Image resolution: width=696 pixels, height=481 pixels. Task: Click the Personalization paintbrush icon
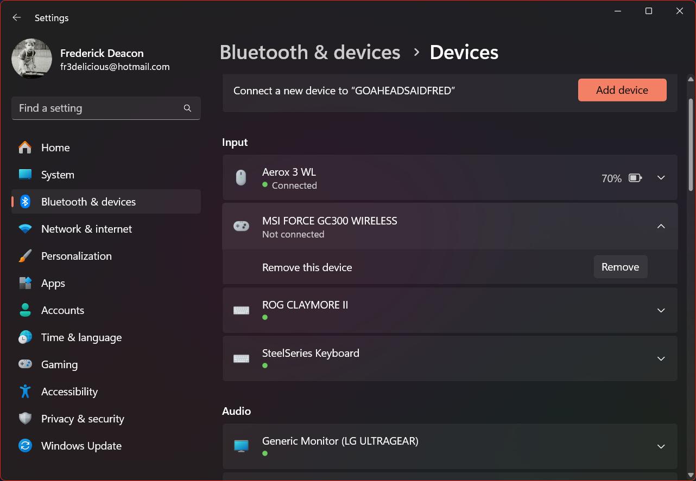[25, 256]
